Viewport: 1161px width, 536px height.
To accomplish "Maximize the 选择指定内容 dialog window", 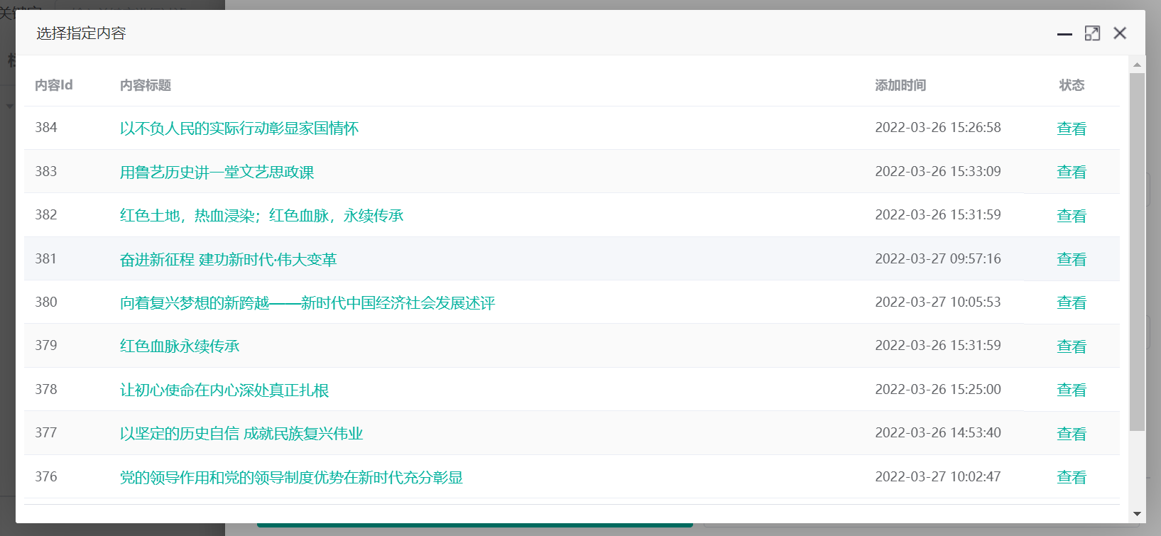I will pos(1092,33).
